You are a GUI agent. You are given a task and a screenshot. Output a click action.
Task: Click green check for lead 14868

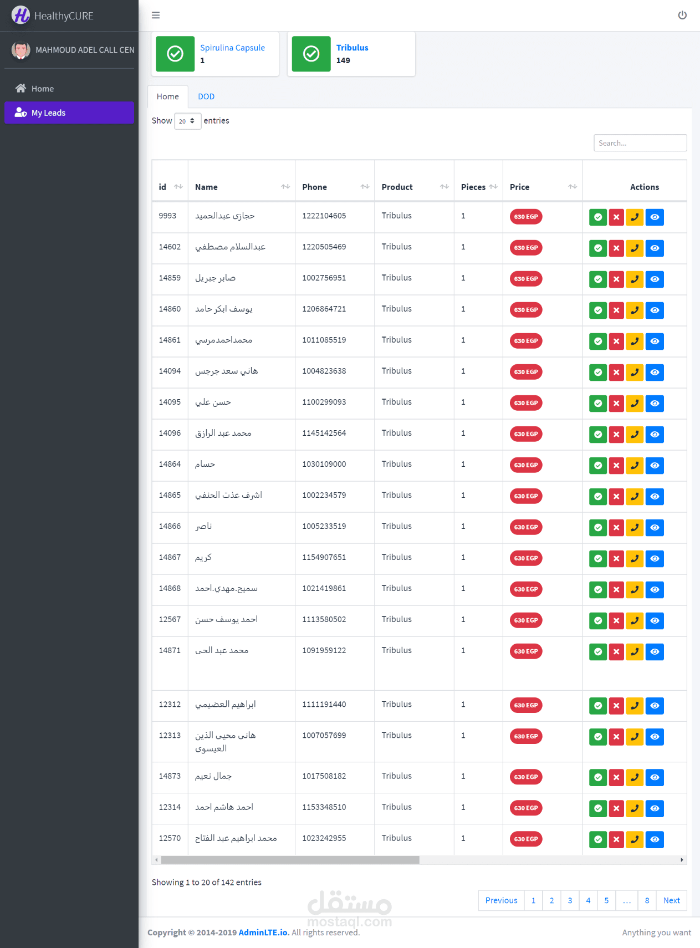coord(598,589)
